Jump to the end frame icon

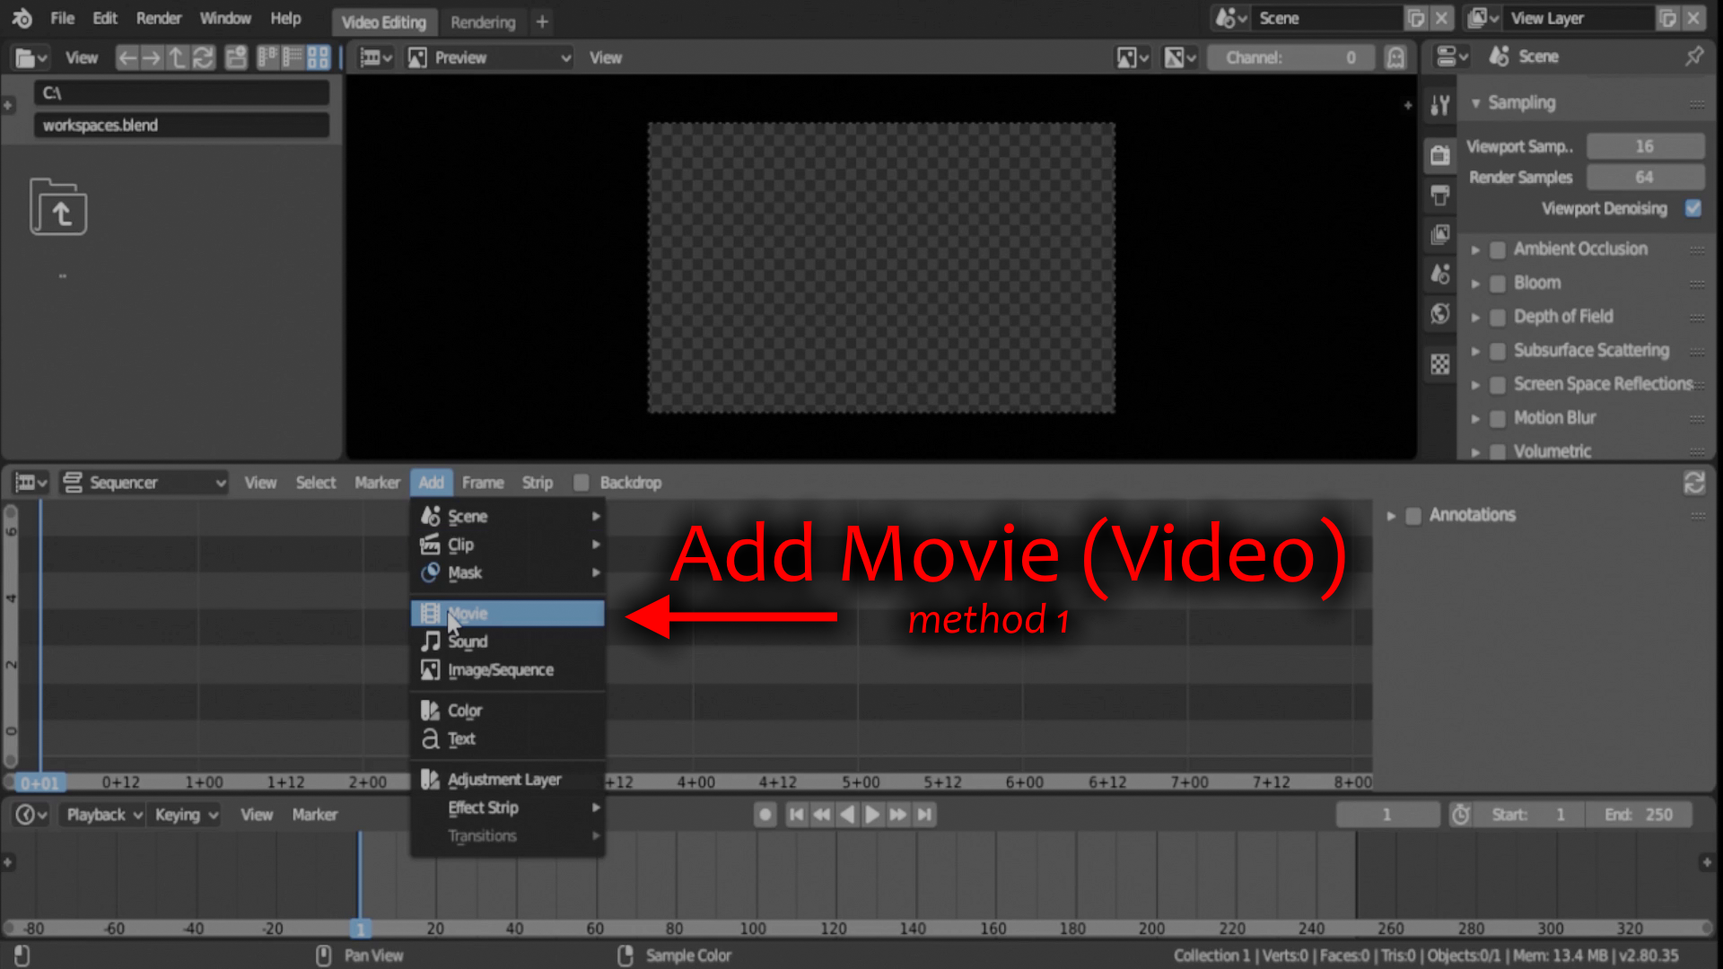[924, 815]
